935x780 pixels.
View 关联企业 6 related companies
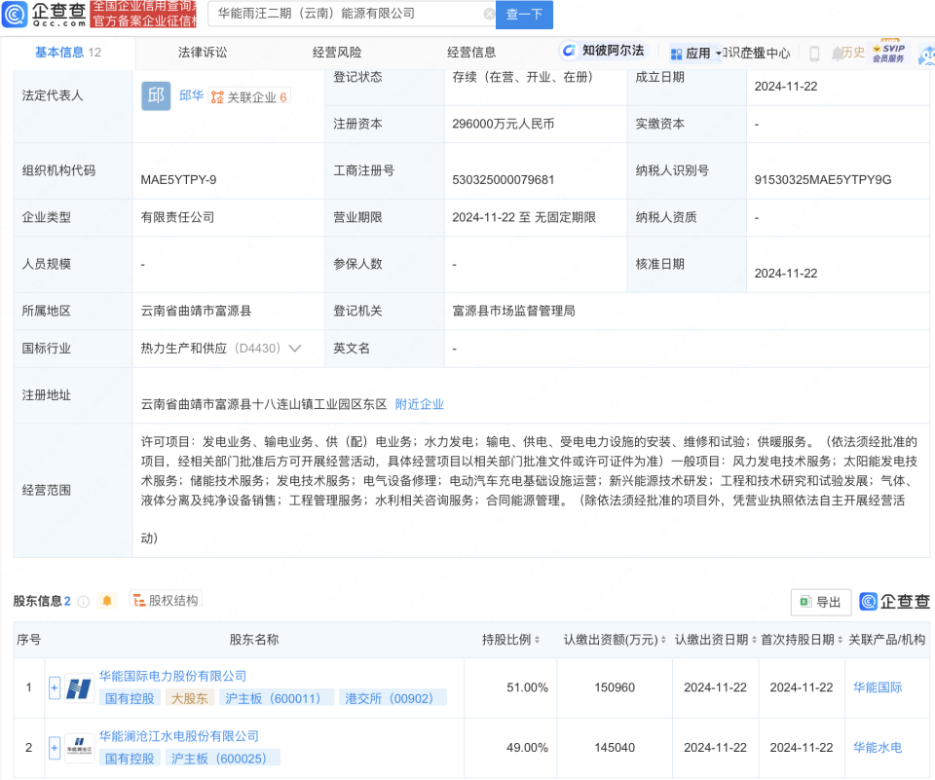click(x=249, y=97)
